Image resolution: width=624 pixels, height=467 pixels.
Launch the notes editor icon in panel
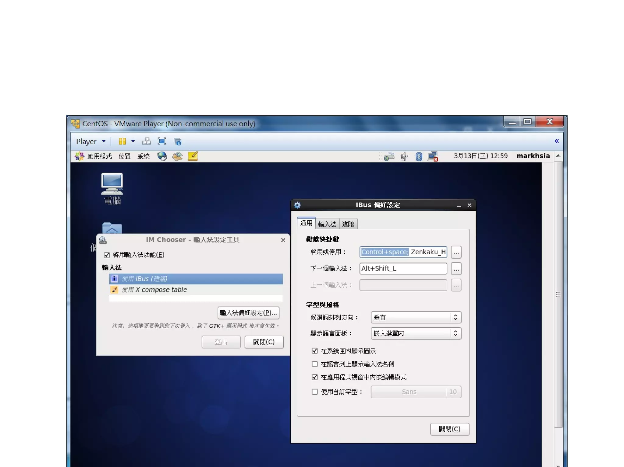coord(193,156)
